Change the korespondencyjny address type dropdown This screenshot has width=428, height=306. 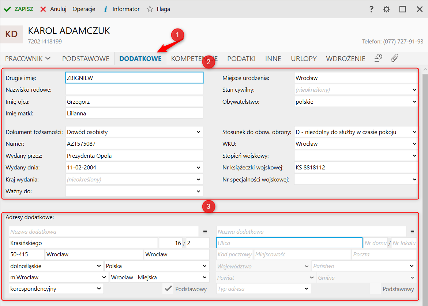point(99,288)
